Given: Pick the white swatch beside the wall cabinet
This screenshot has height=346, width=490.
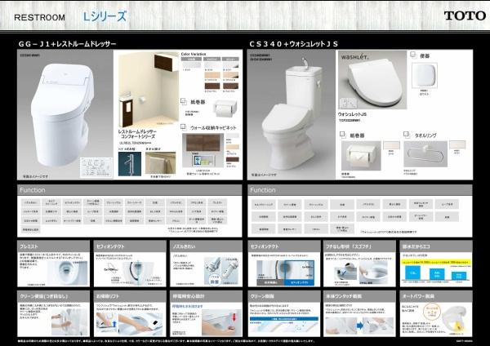Looking at the screenshot, I should tap(233, 135).
